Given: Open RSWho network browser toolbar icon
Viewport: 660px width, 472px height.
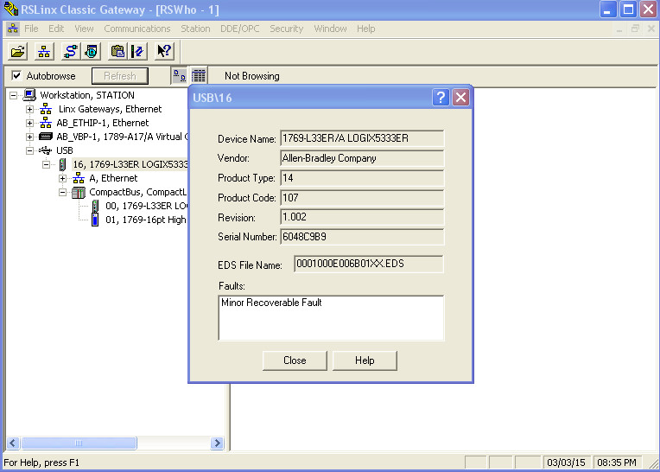Looking at the screenshot, I should point(44,52).
